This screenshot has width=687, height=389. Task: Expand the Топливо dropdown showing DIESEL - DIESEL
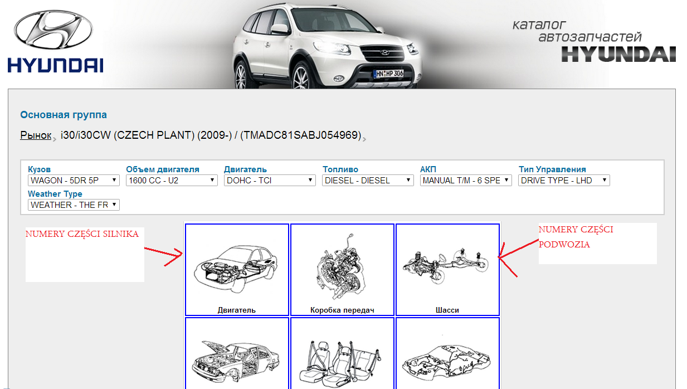pyautogui.click(x=368, y=181)
